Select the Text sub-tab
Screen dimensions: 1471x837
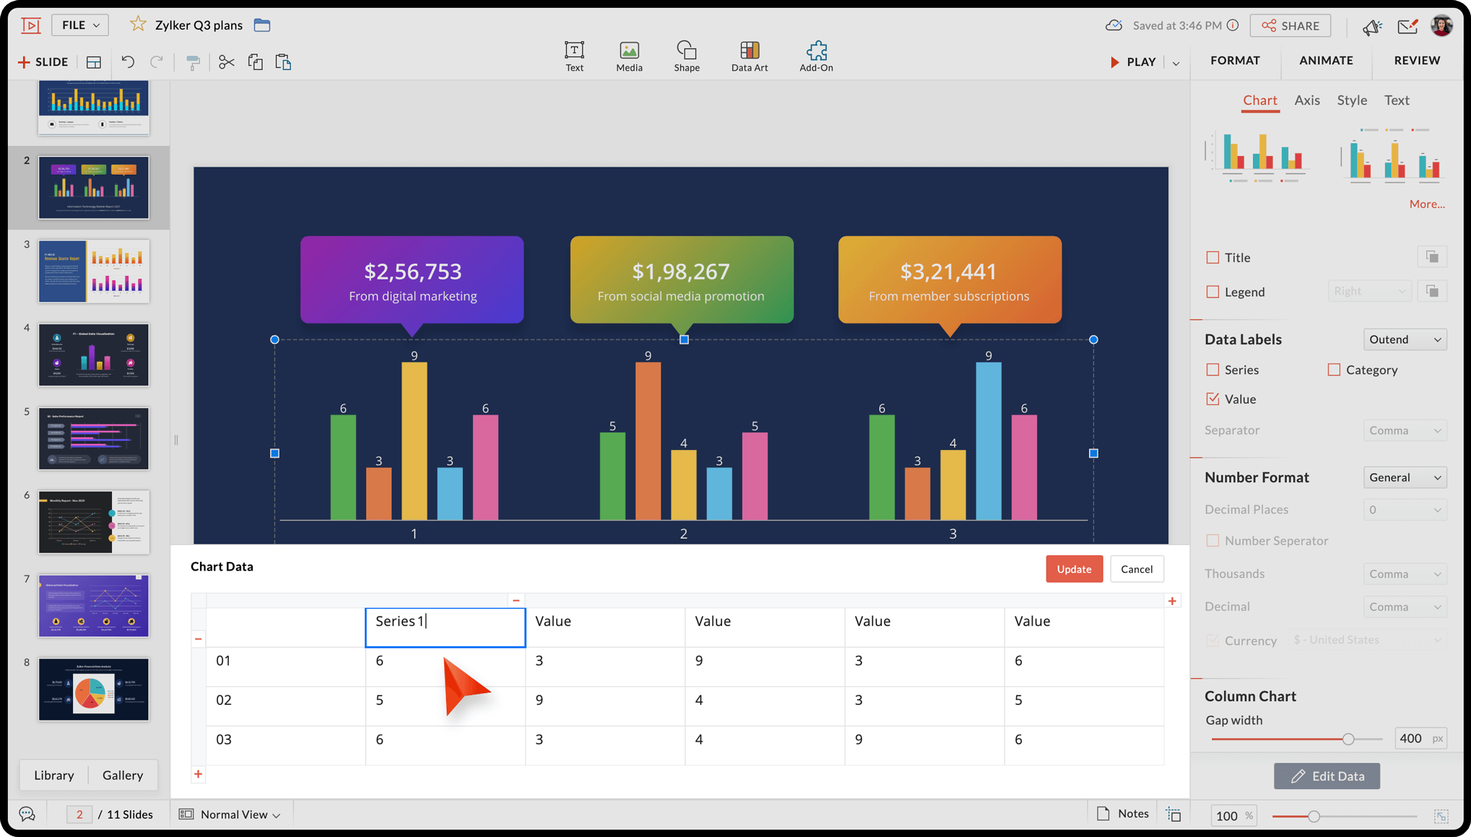pyautogui.click(x=1397, y=100)
